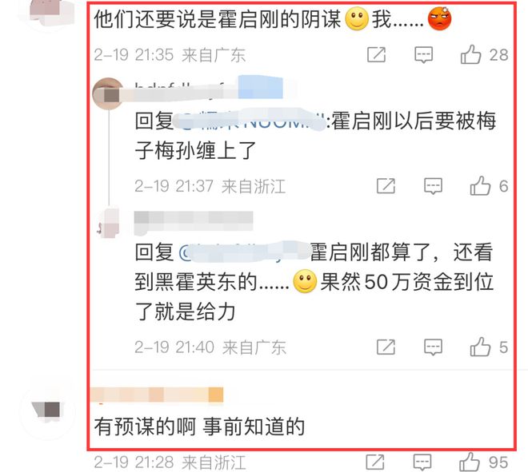
Task: Like the 21:28 Zhejiang comment with 95 likes
Action: click(469, 462)
